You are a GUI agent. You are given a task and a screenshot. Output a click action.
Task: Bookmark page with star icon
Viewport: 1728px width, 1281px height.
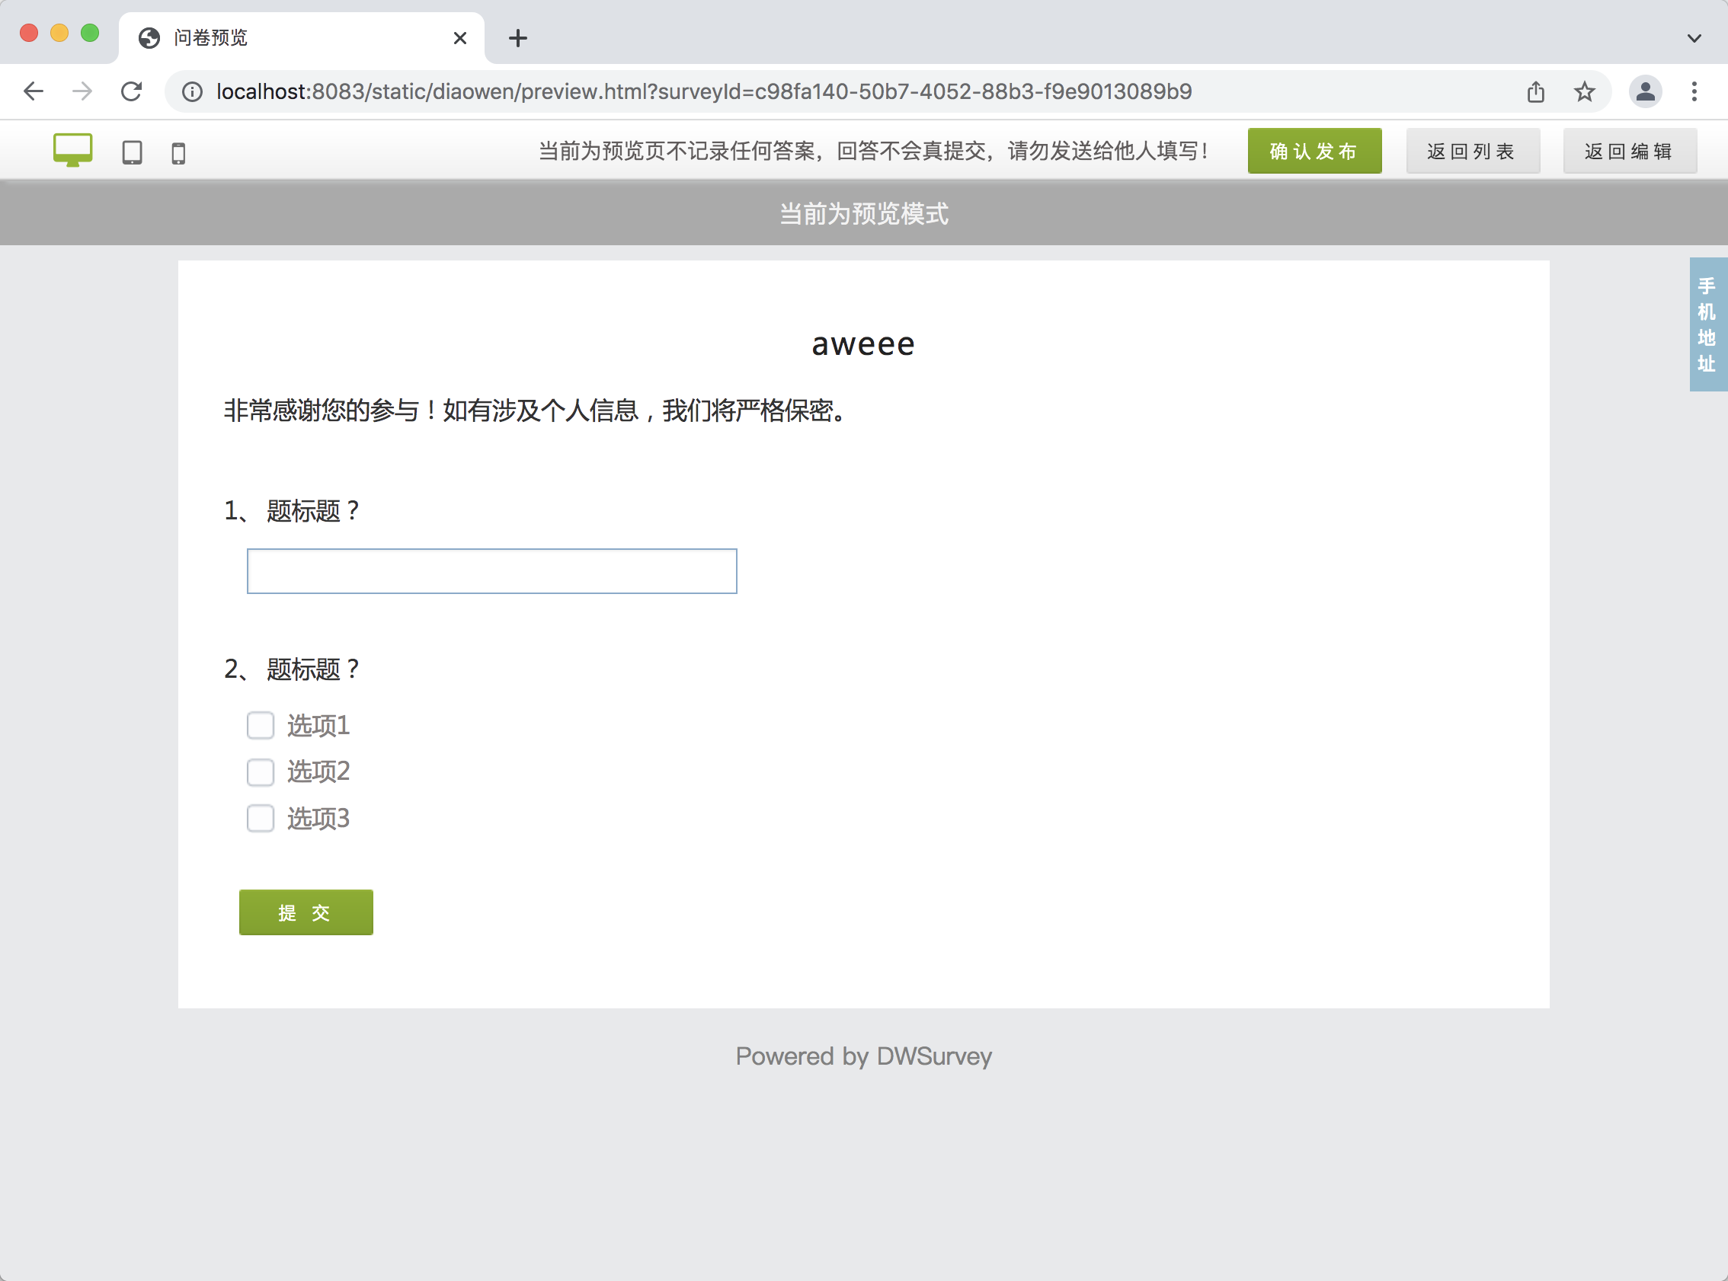[1585, 91]
